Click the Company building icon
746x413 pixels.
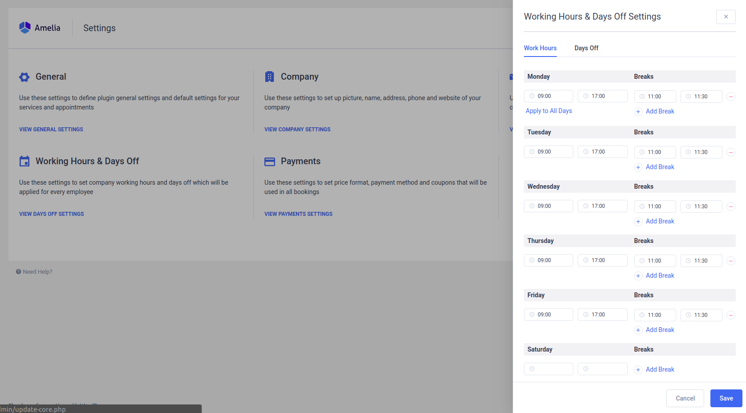(x=270, y=76)
